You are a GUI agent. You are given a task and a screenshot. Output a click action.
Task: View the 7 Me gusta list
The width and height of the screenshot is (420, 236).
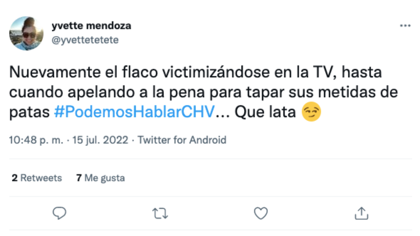(x=100, y=178)
